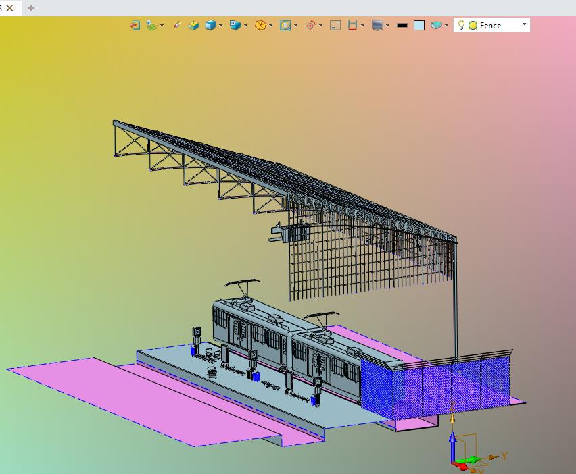Click the filter selection icon in toolbar

(151, 25)
